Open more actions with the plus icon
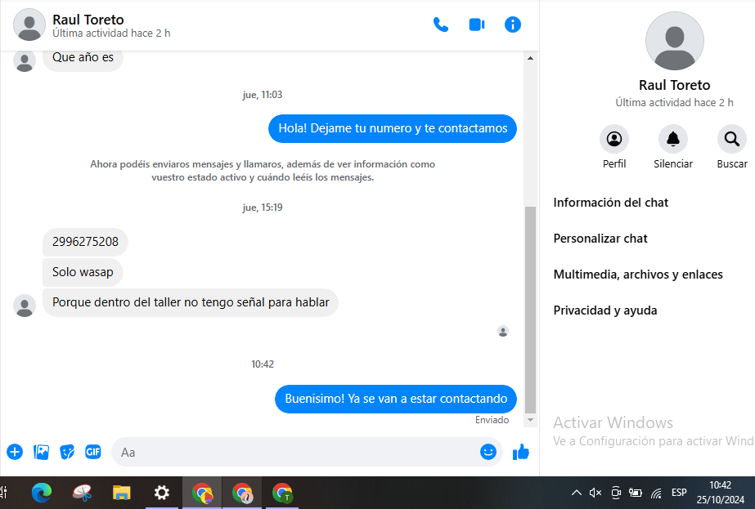 tap(15, 452)
